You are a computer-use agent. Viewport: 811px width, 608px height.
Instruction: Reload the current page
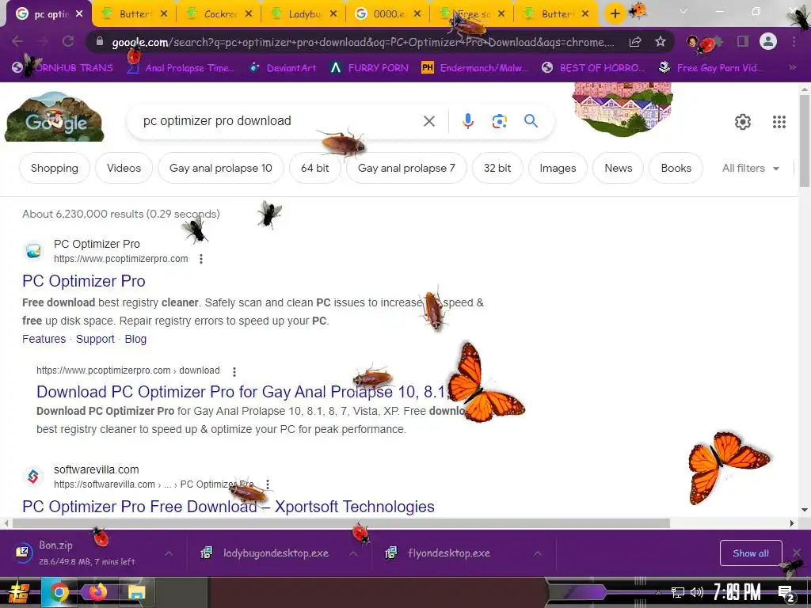68,41
